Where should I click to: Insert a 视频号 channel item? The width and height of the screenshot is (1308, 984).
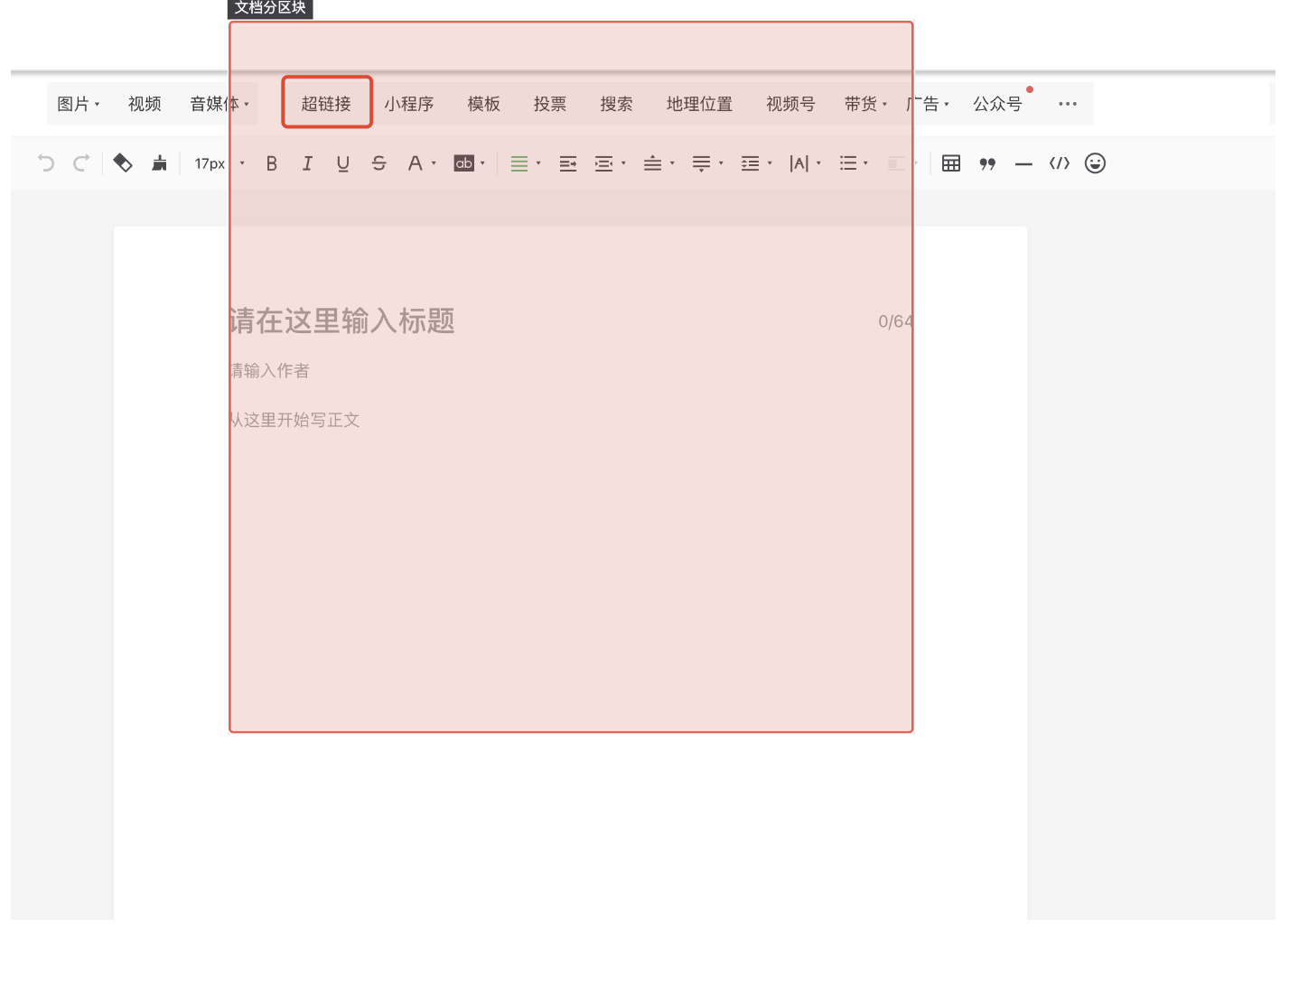790,104
